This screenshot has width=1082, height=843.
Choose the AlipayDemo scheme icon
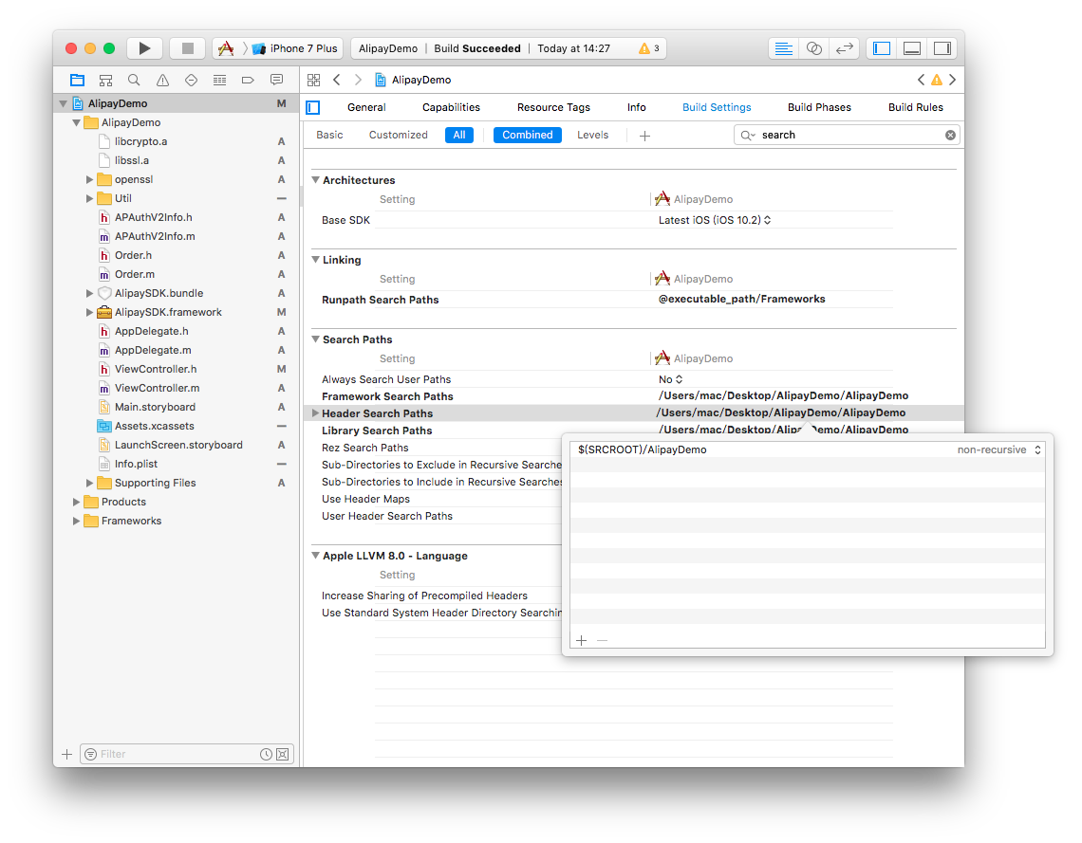coord(226,48)
